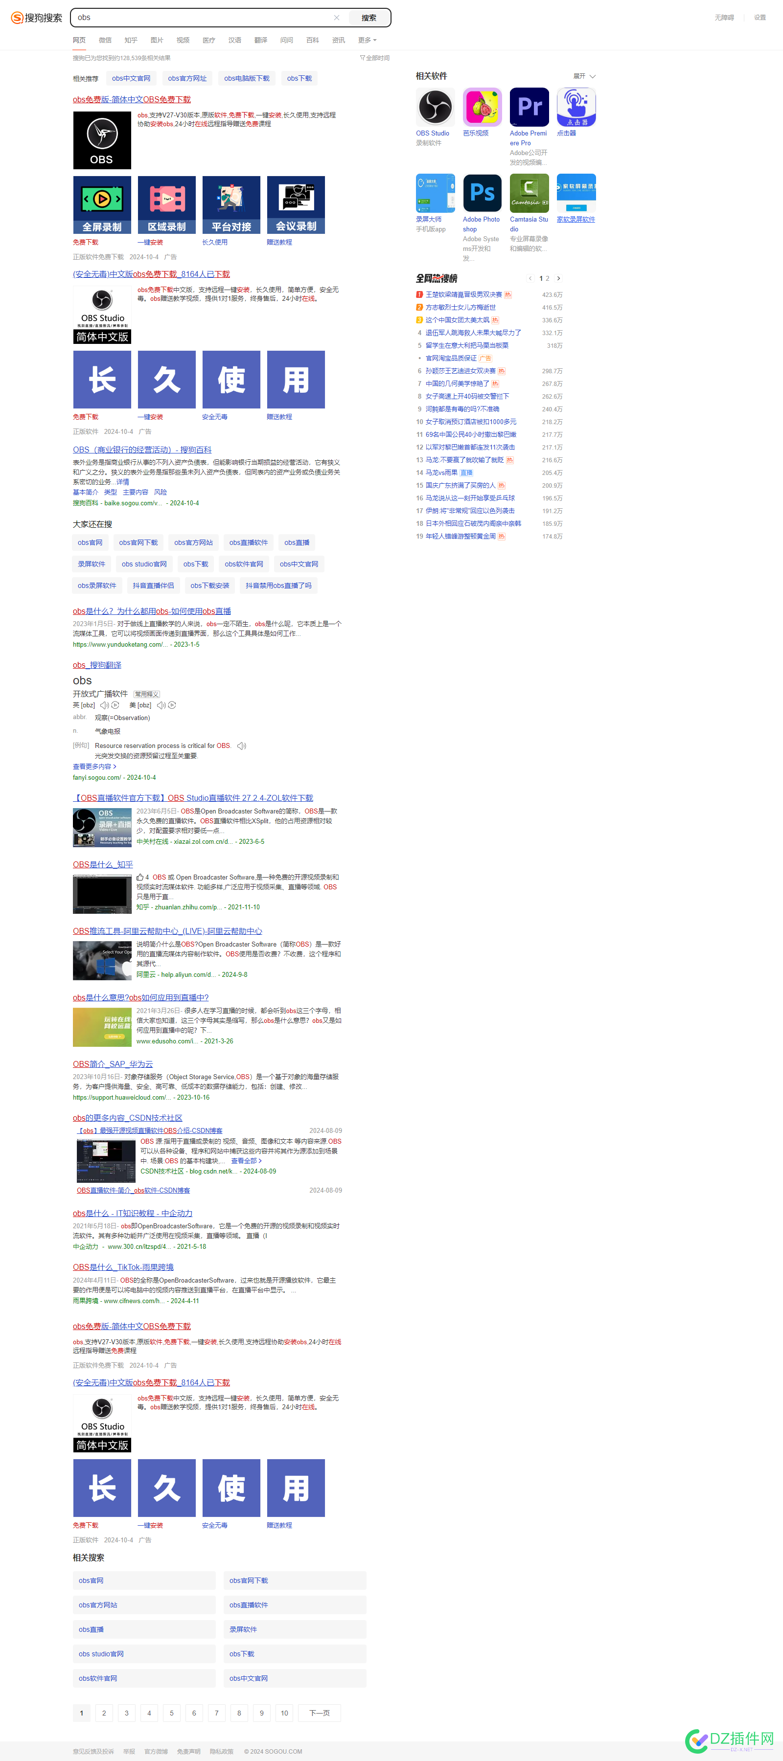Expand the 相关软件 panel with 展开

[x=584, y=76]
